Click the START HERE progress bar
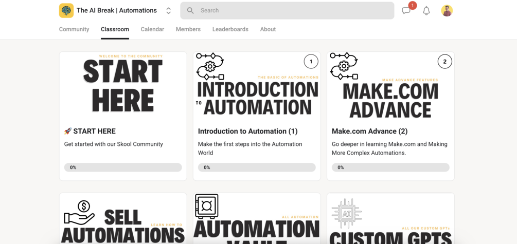This screenshot has height=244, width=517. tap(123, 167)
